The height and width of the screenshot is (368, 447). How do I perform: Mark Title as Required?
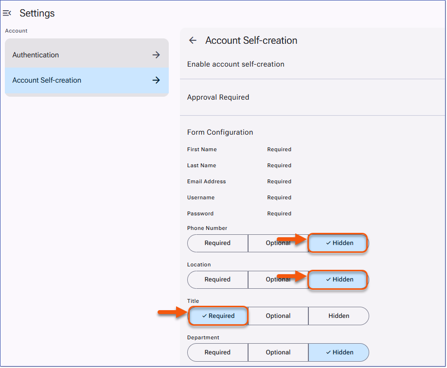tap(217, 316)
